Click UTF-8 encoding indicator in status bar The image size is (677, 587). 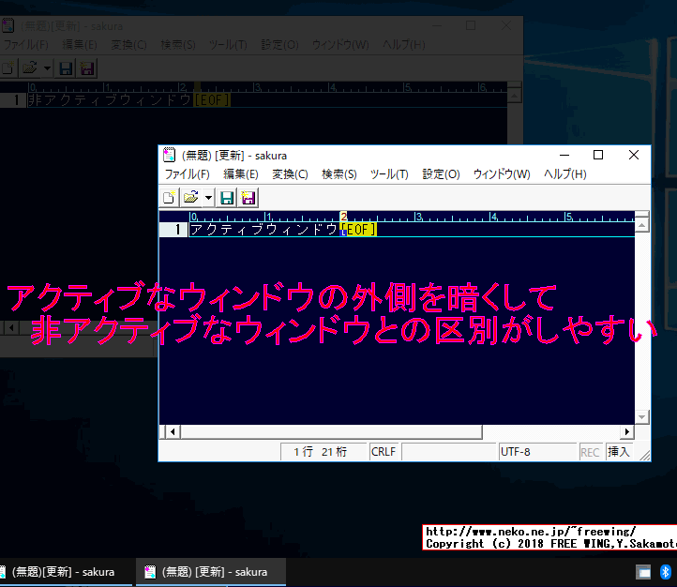(x=537, y=452)
